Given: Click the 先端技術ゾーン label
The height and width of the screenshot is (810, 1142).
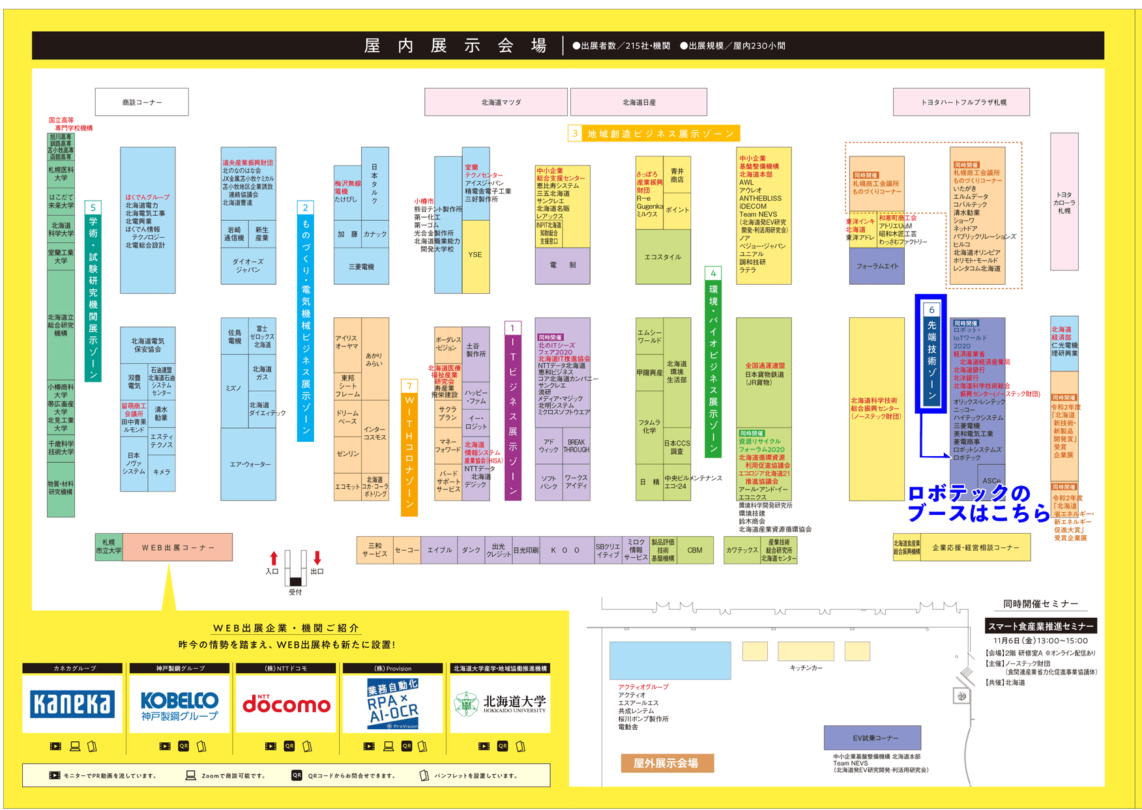Looking at the screenshot, I should pyautogui.click(x=931, y=354).
